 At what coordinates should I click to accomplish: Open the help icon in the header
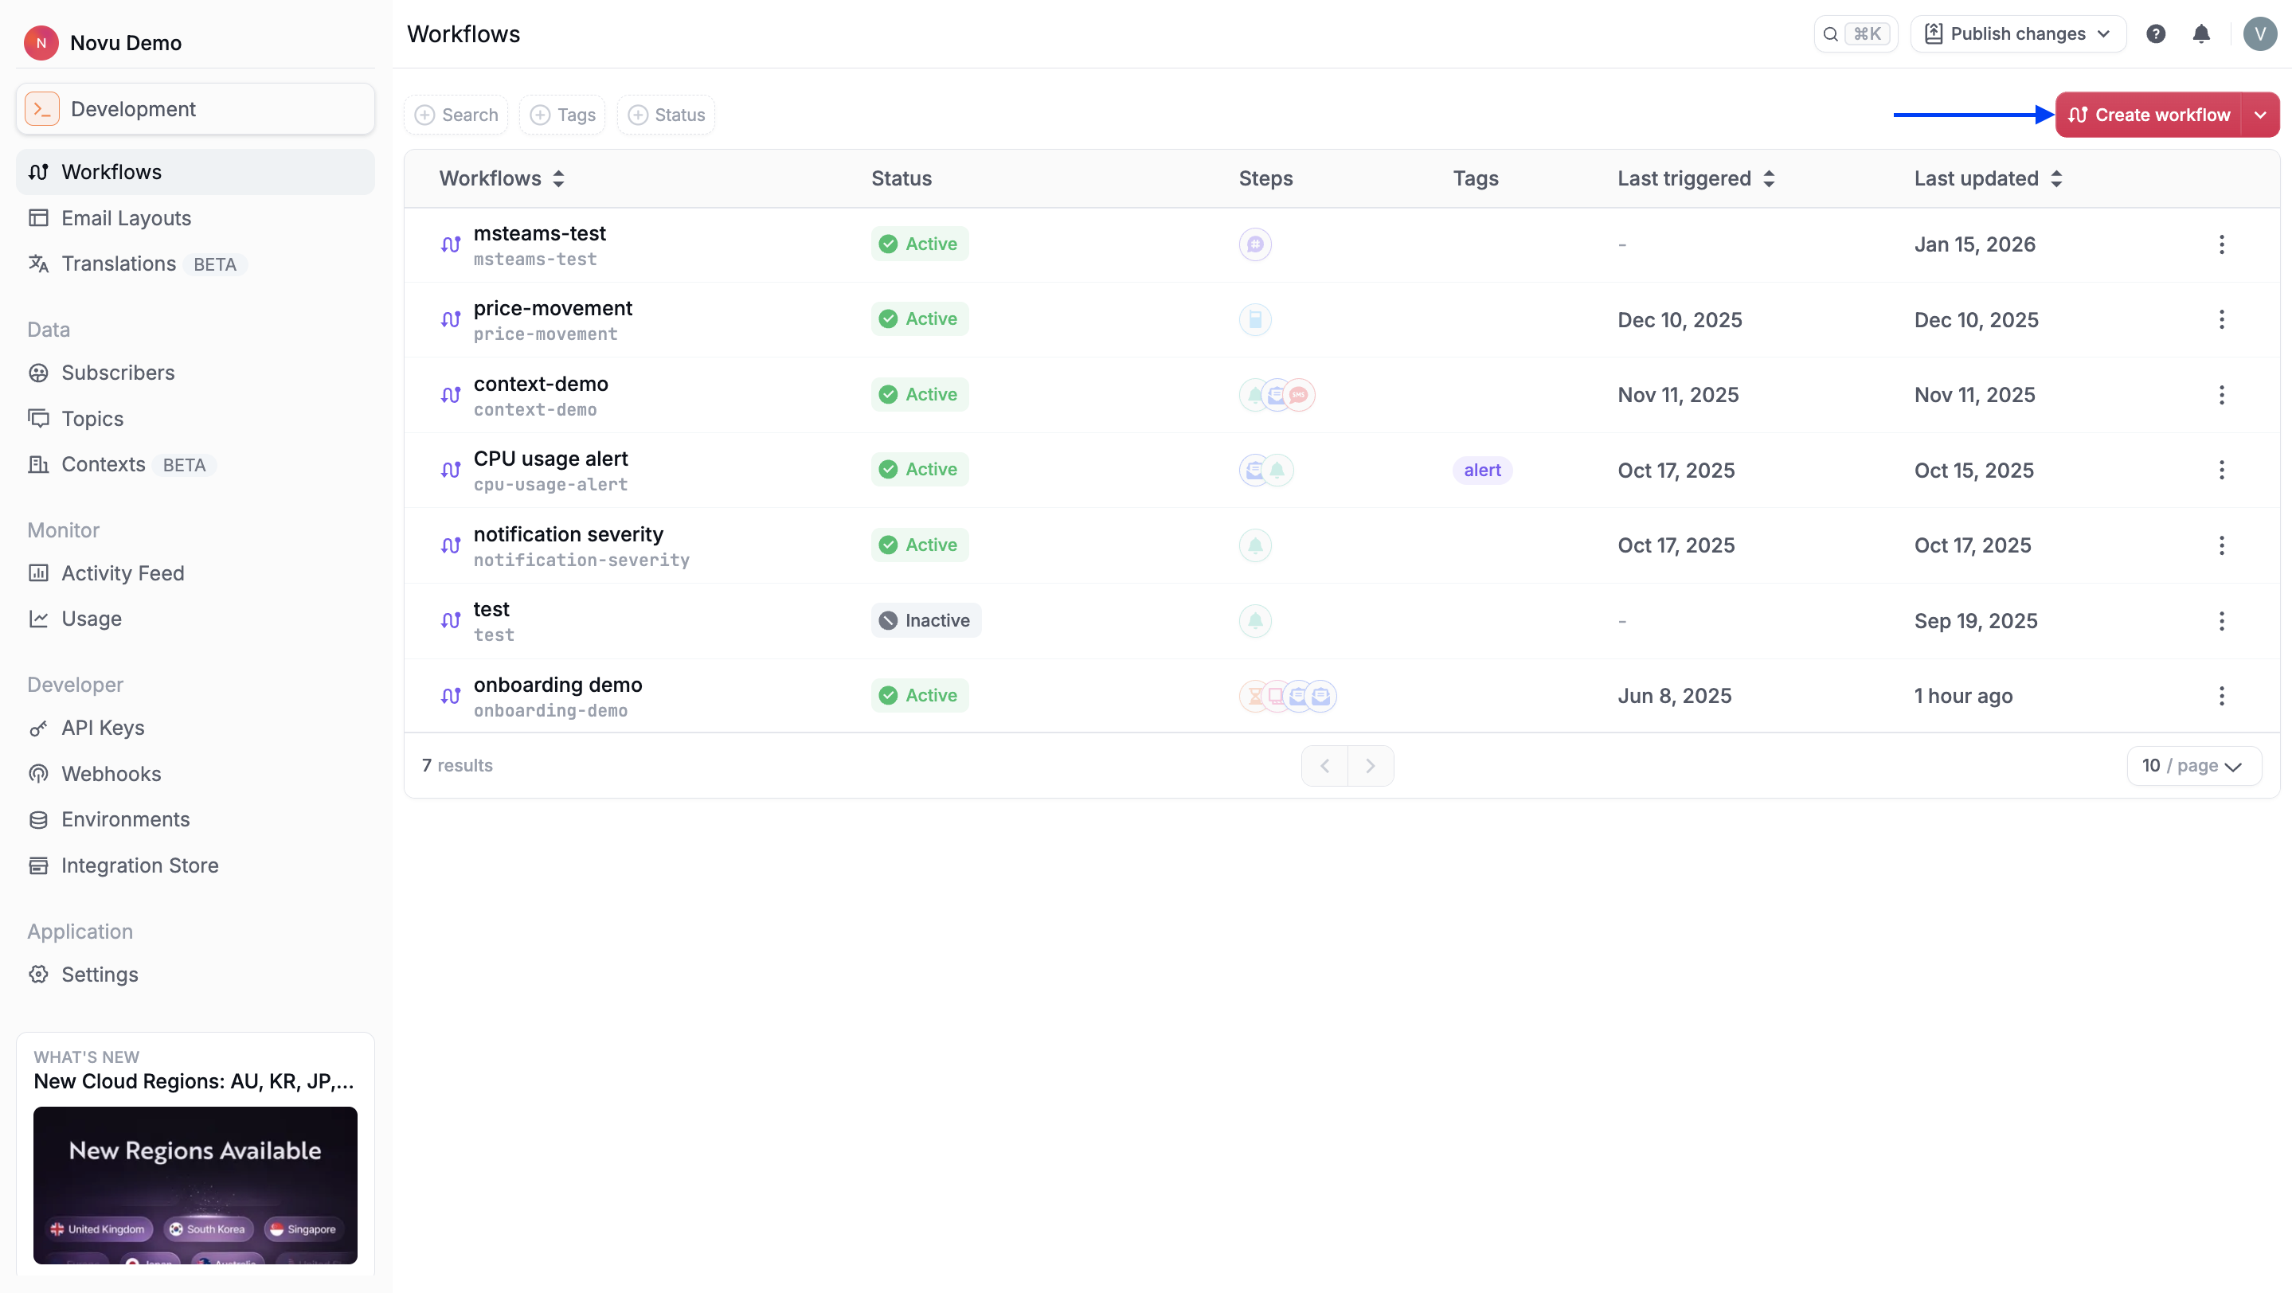(x=2156, y=33)
